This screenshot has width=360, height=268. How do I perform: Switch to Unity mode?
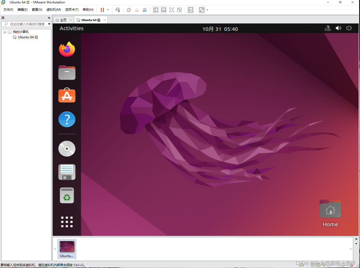(x=179, y=10)
